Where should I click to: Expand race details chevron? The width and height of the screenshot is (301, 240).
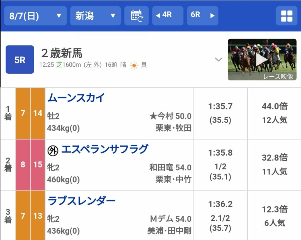pyautogui.click(x=219, y=59)
